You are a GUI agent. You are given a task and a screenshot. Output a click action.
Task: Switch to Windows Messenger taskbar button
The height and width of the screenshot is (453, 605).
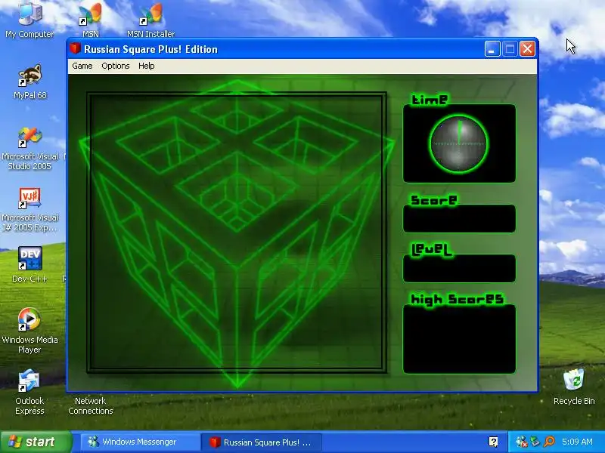139,442
